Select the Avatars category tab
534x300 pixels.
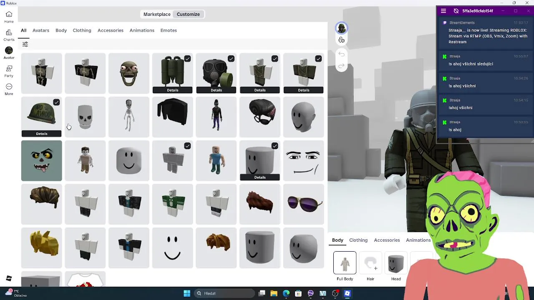pos(41,30)
